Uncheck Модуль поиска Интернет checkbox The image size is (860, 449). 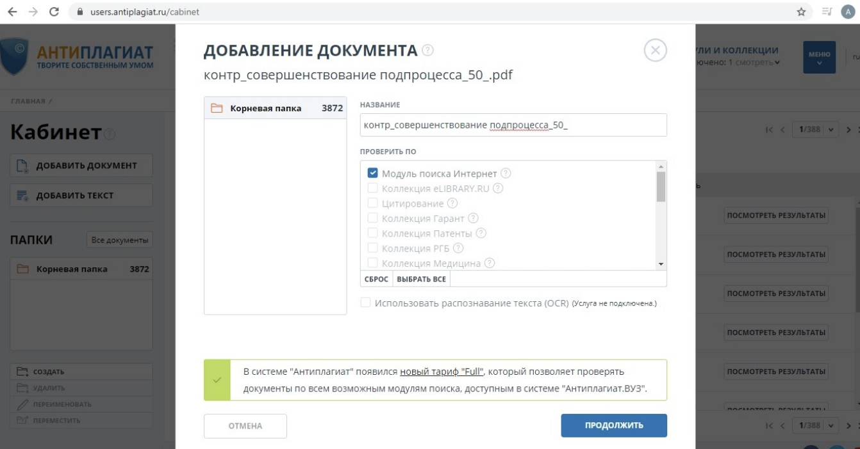(372, 173)
